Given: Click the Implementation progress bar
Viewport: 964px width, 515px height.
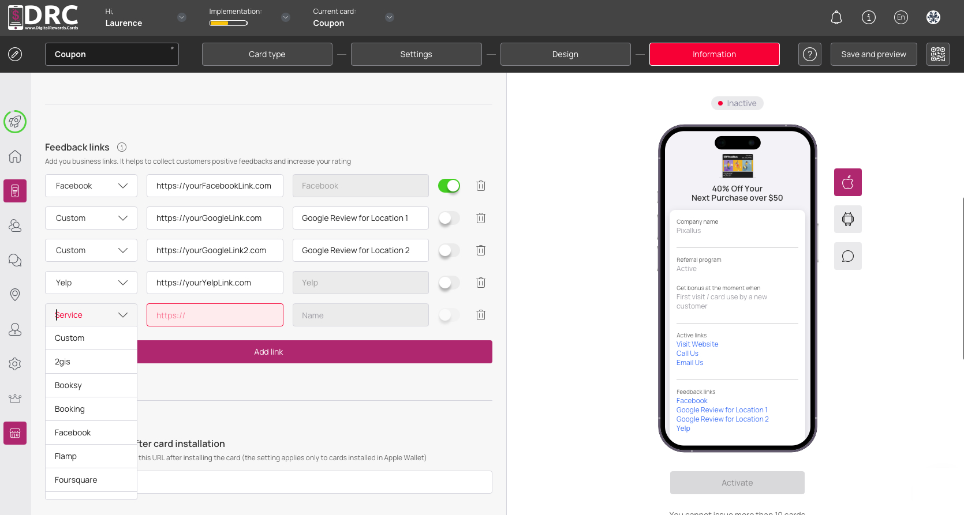Looking at the screenshot, I should tap(229, 23).
